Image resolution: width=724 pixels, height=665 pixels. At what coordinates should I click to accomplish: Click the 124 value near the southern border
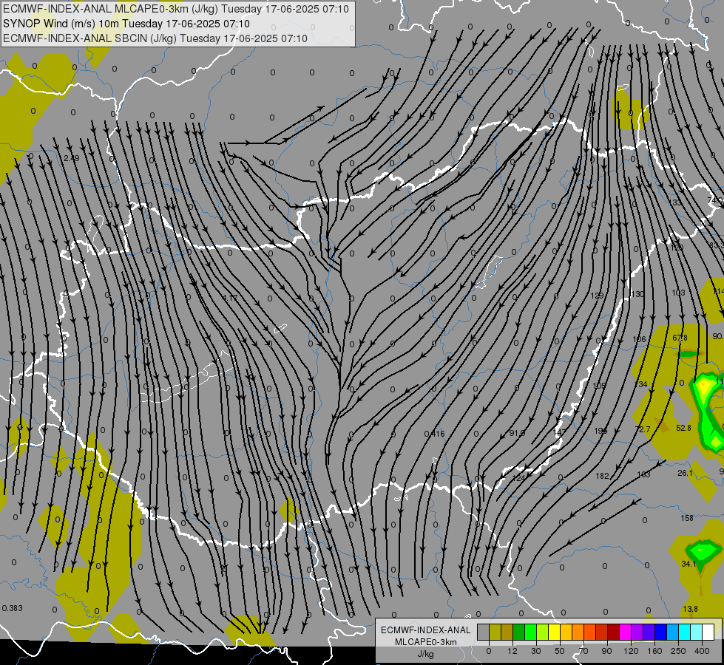point(519,478)
